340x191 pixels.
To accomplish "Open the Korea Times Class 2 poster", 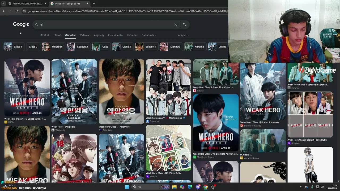I will coord(216,123).
